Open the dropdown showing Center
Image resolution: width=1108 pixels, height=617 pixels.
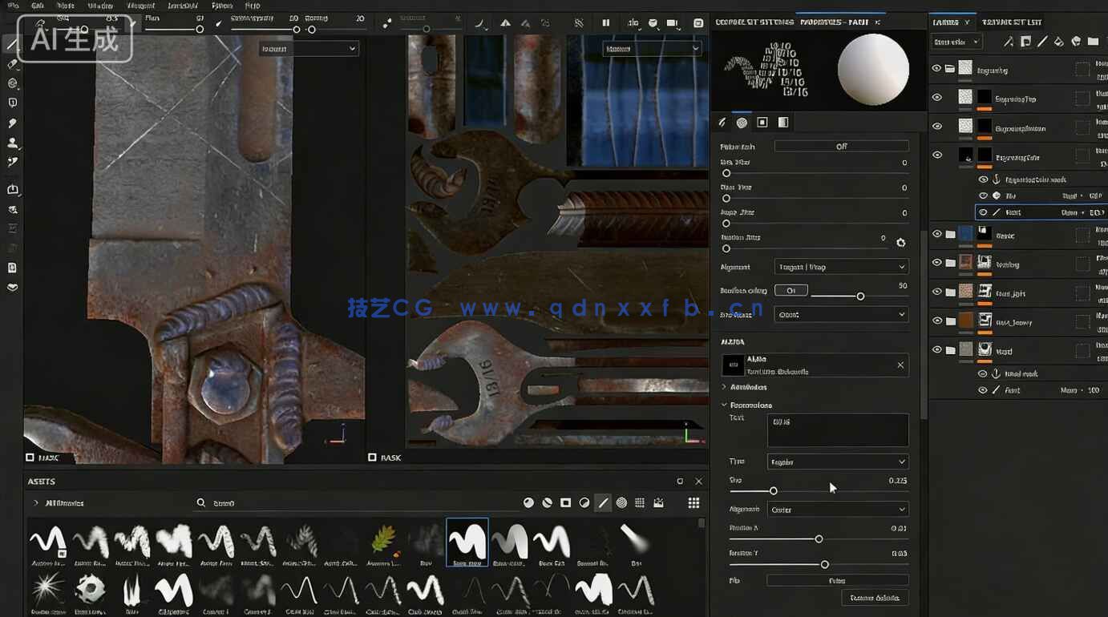[839, 509]
